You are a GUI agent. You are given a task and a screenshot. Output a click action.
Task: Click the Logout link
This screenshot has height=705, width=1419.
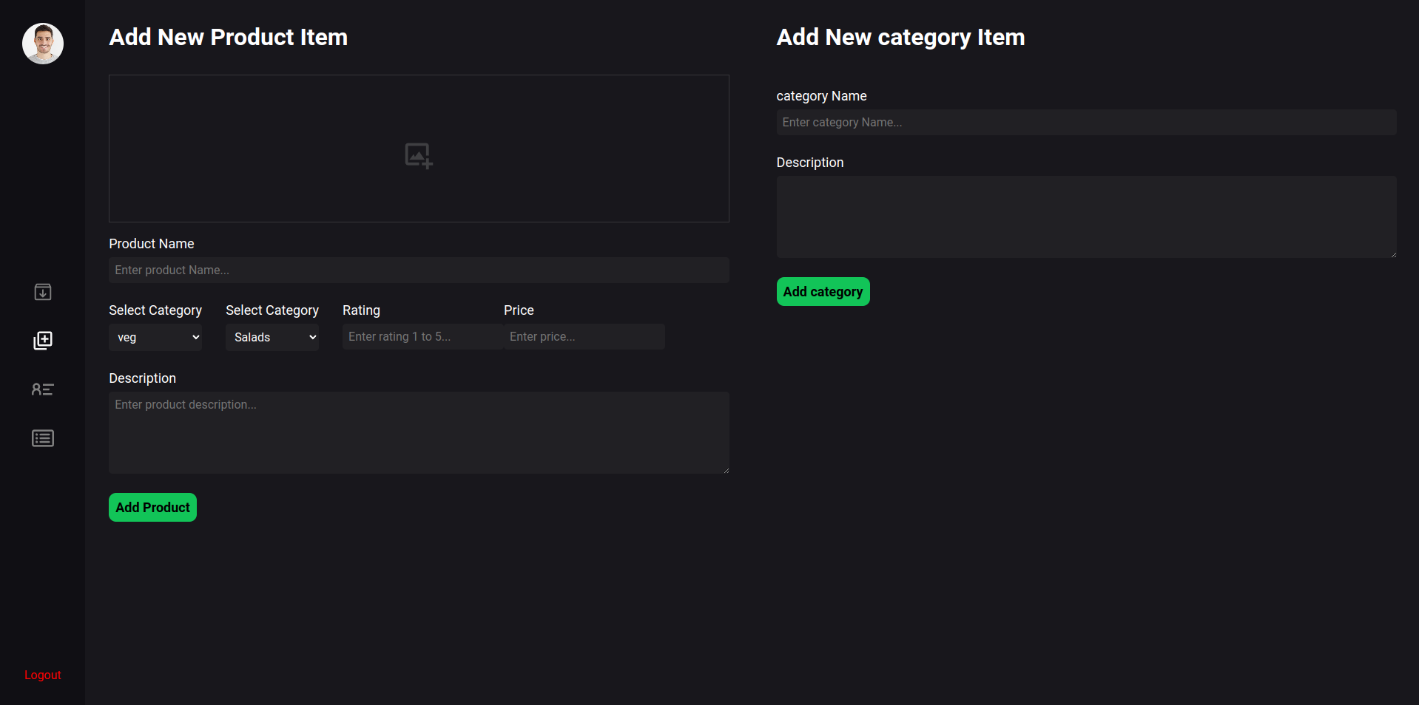point(43,675)
